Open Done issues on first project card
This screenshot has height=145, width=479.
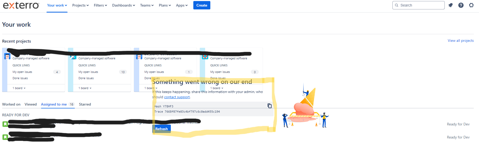(x=20, y=78)
